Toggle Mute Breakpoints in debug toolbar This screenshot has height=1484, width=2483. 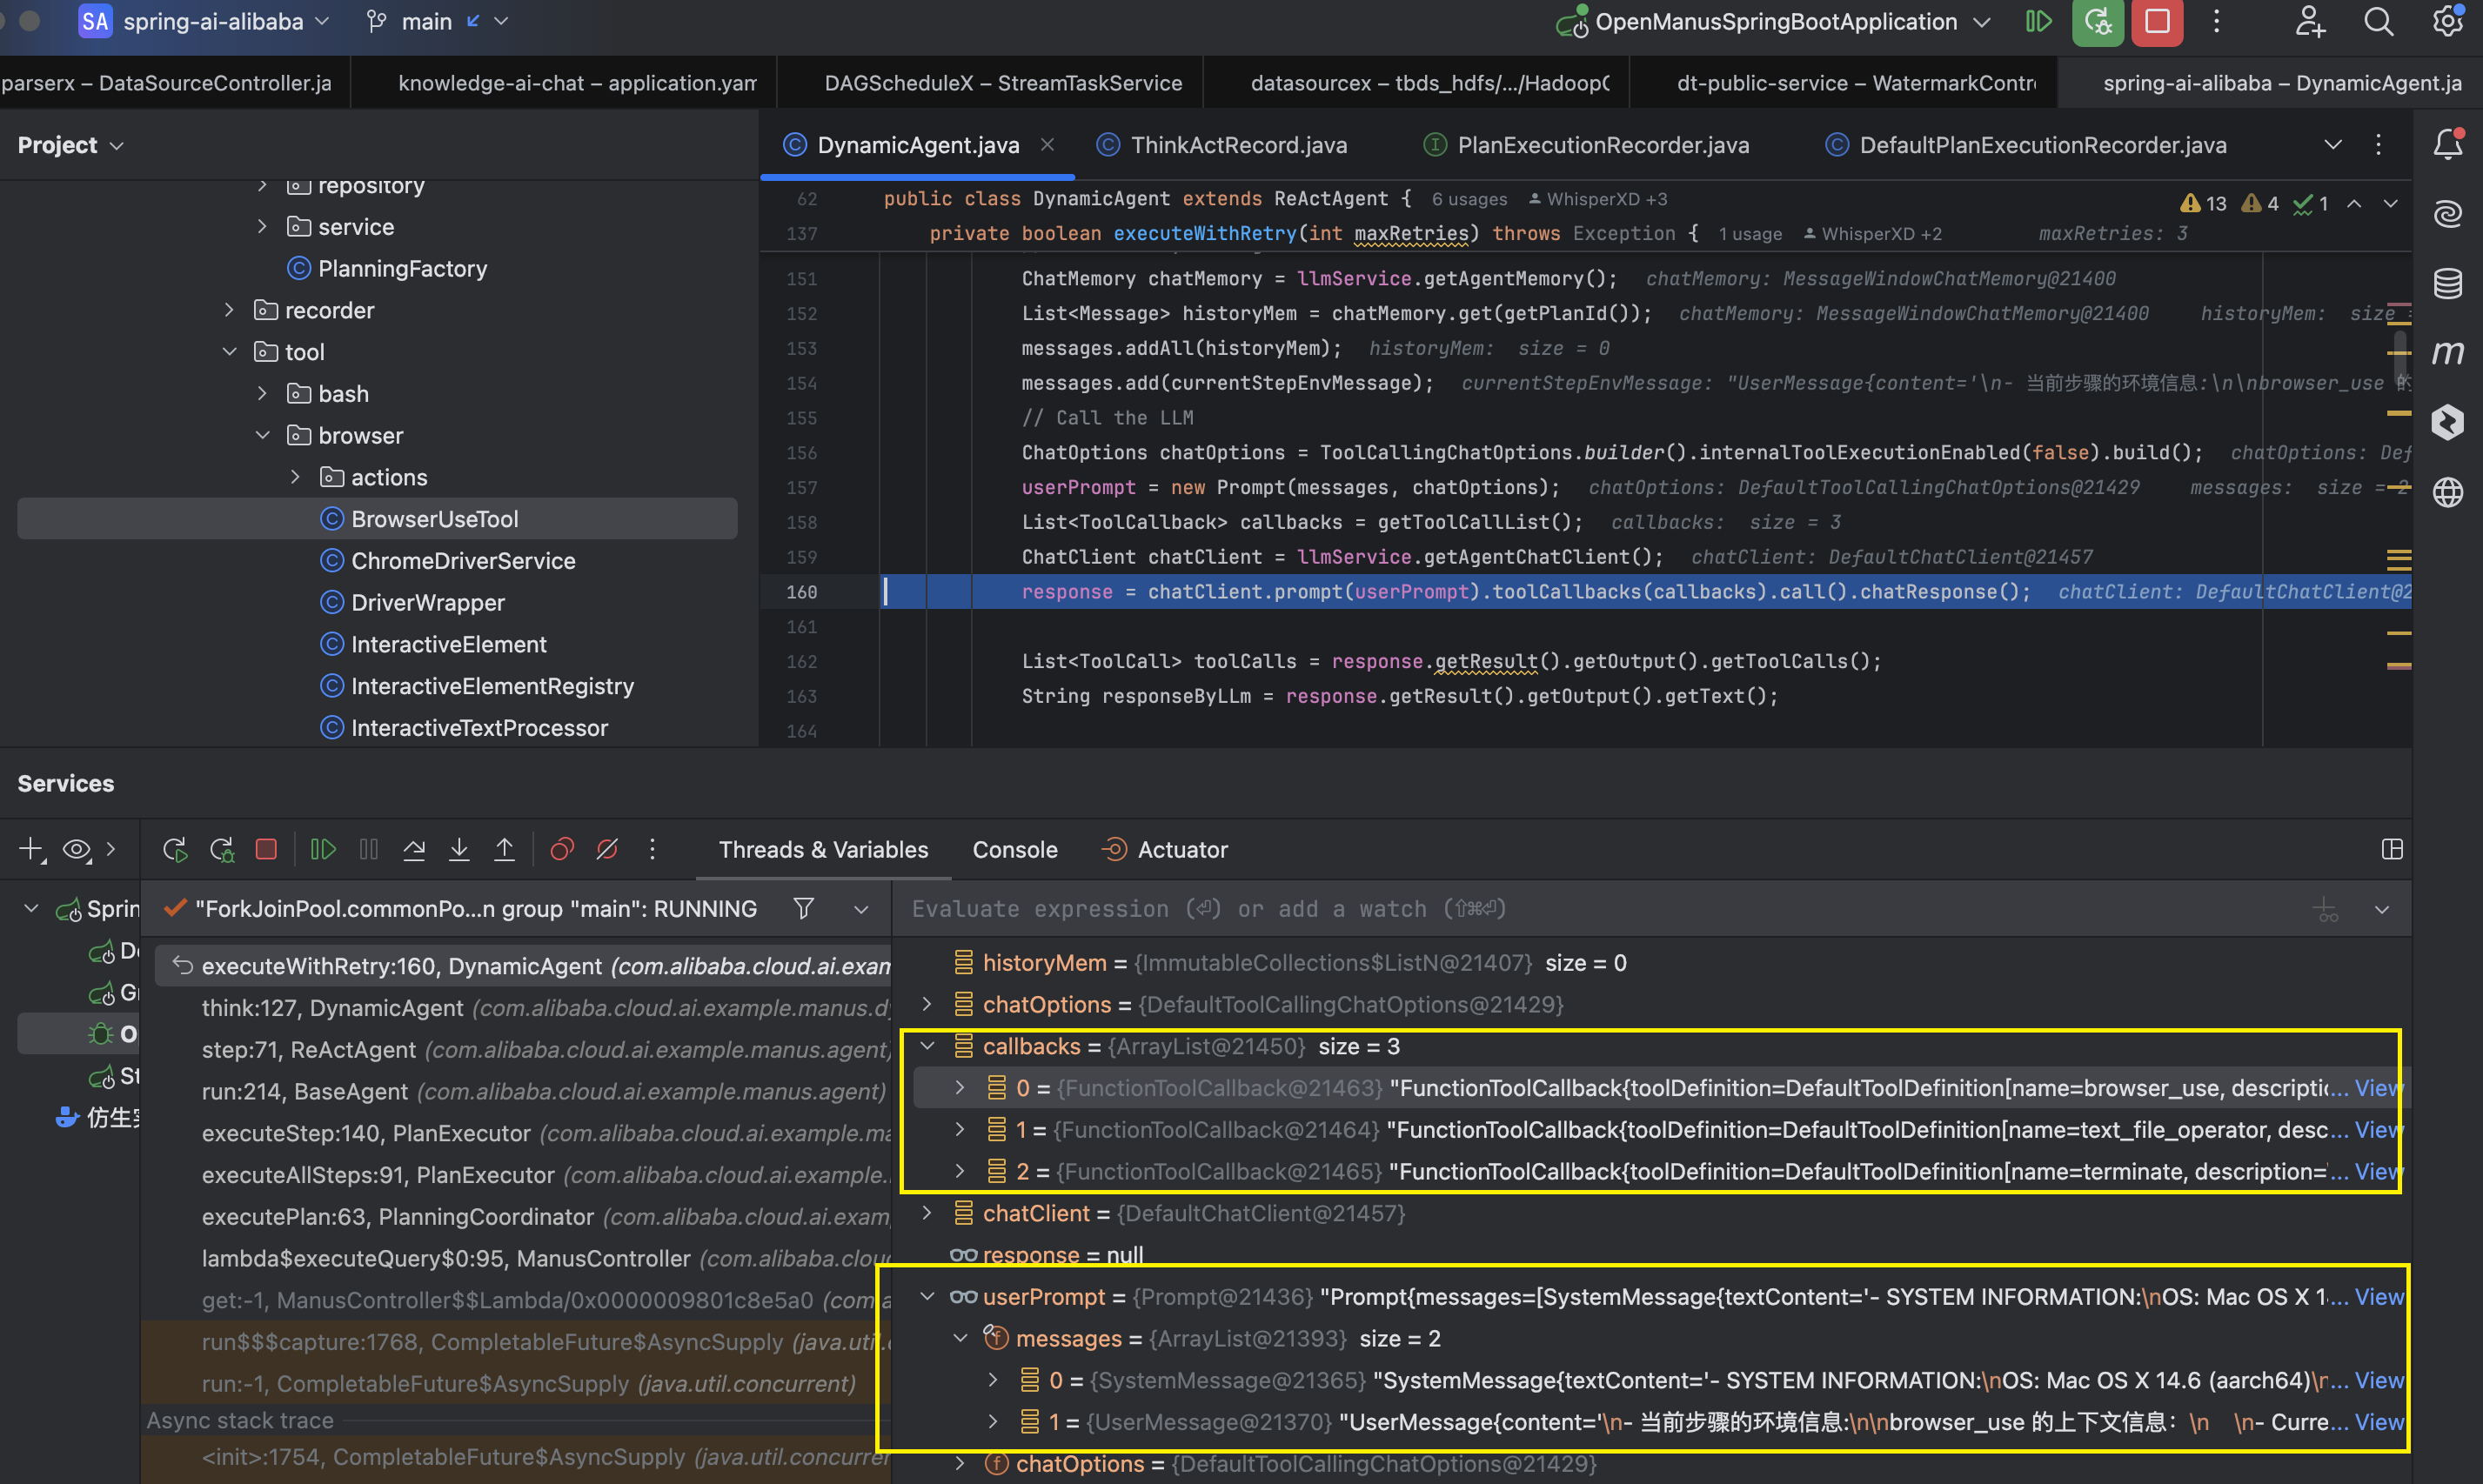pos(607,850)
